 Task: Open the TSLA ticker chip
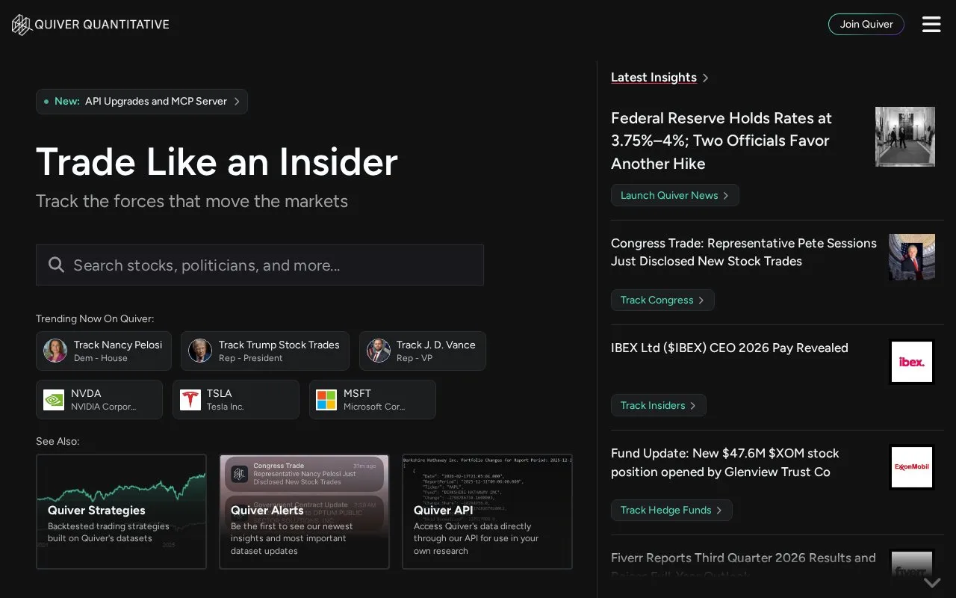click(x=236, y=400)
